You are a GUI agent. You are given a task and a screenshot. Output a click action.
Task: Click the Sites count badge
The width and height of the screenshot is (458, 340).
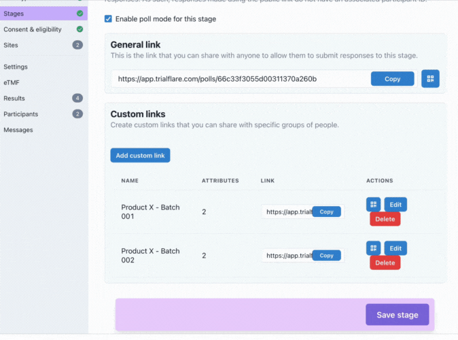pyautogui.click(x=77, y=45)
